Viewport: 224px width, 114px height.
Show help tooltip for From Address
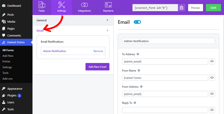tap(141, 87)
